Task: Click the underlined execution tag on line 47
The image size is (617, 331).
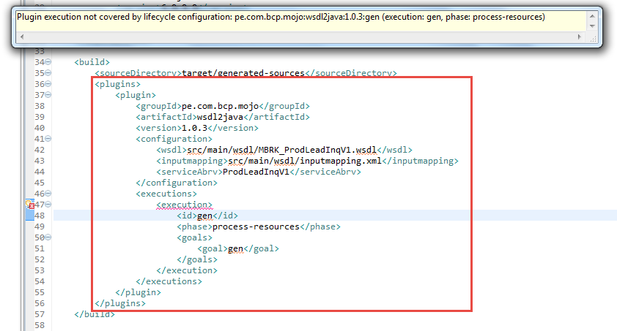Action: click(184, 205)
